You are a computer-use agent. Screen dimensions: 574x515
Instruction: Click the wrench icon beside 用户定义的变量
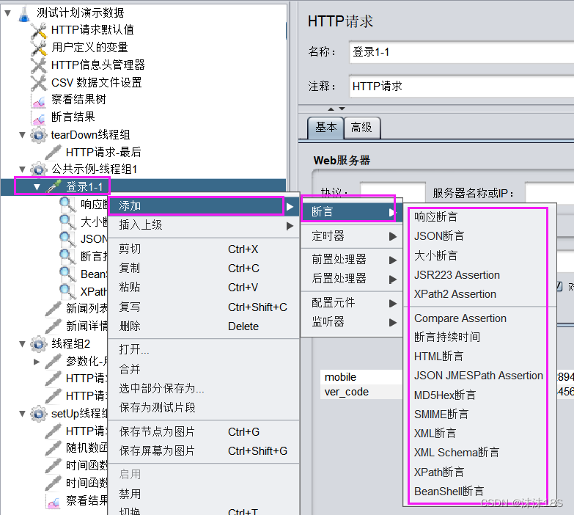(x=38, y=48)
